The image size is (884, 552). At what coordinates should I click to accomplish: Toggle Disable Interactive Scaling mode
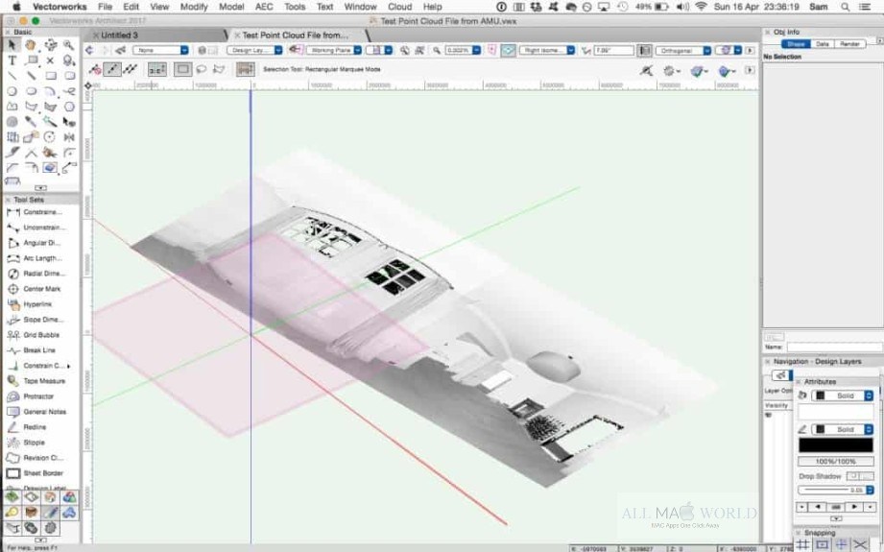(x=95, y=69)
